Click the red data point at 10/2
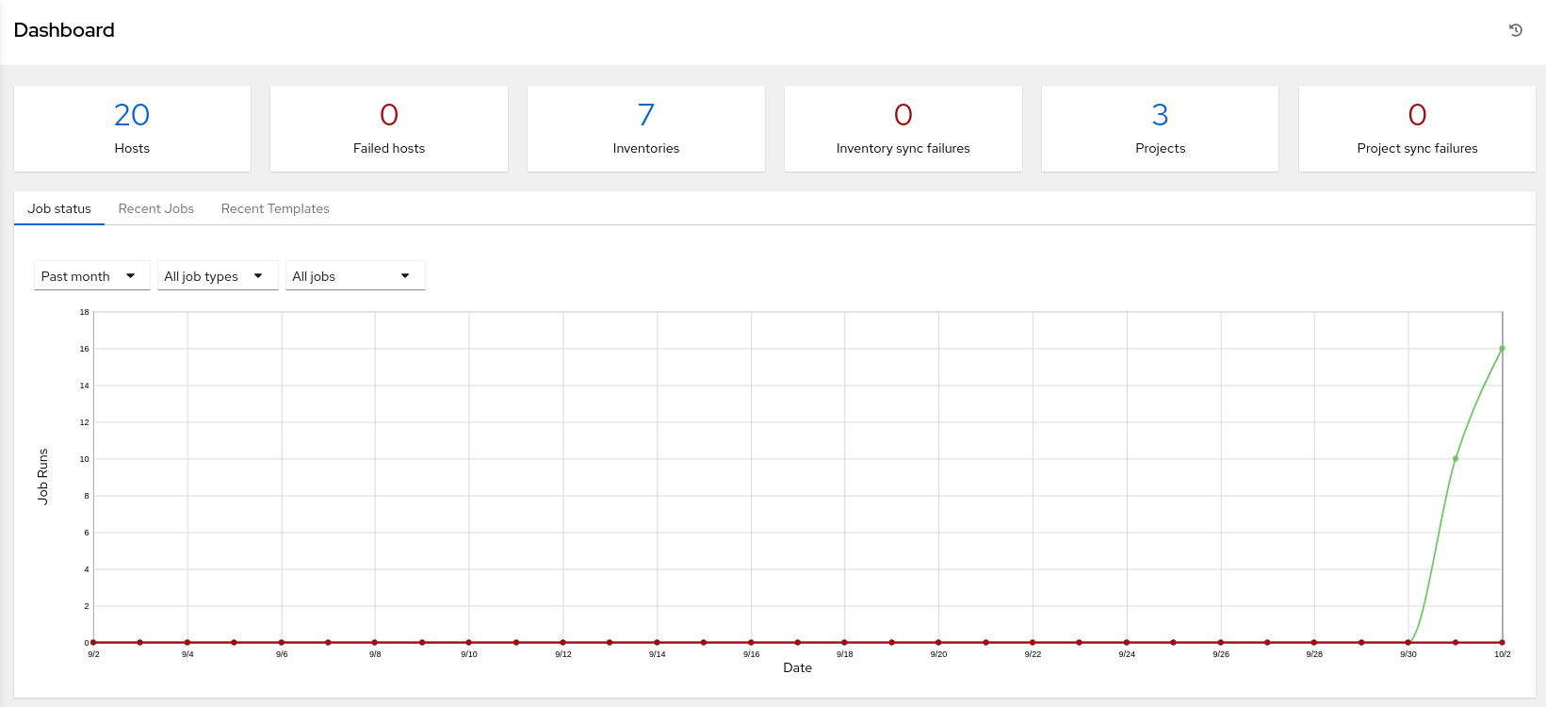1546x707 pixels. click(1502, 643)
